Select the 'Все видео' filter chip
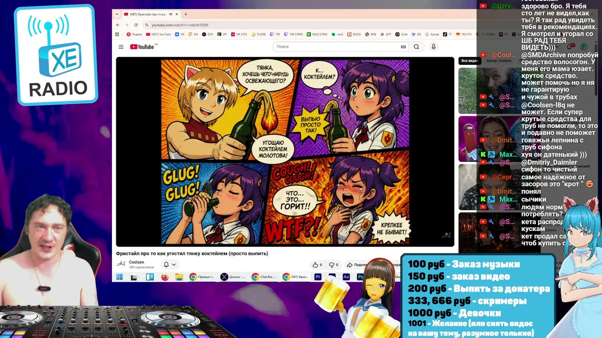Screen dimensions: 602x338 click(x=469, y=61)
